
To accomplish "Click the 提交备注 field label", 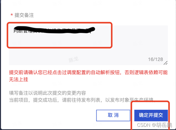I will point(24,15).
